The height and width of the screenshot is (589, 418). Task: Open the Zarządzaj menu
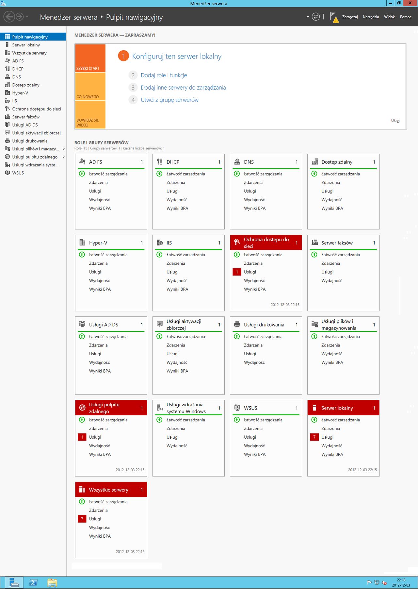tap(350, 17)
